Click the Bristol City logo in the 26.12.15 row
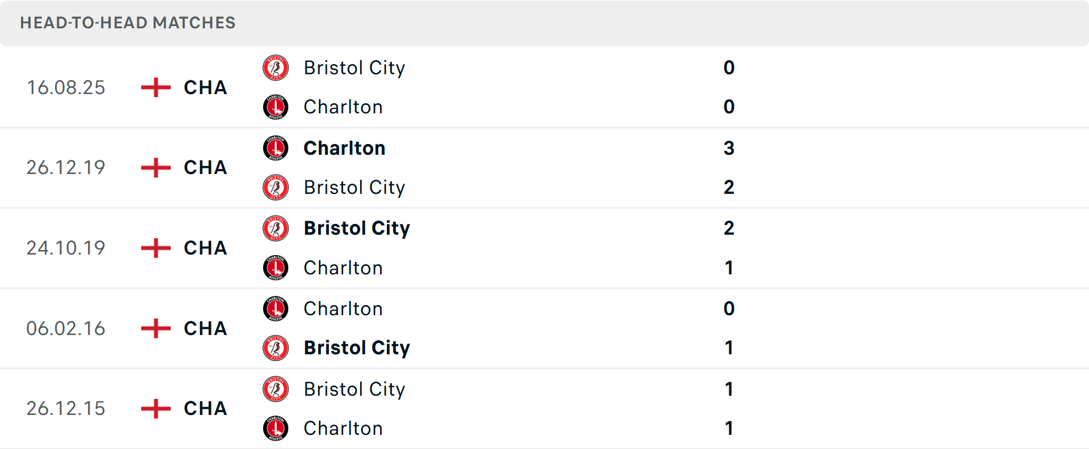 (276, 389)
